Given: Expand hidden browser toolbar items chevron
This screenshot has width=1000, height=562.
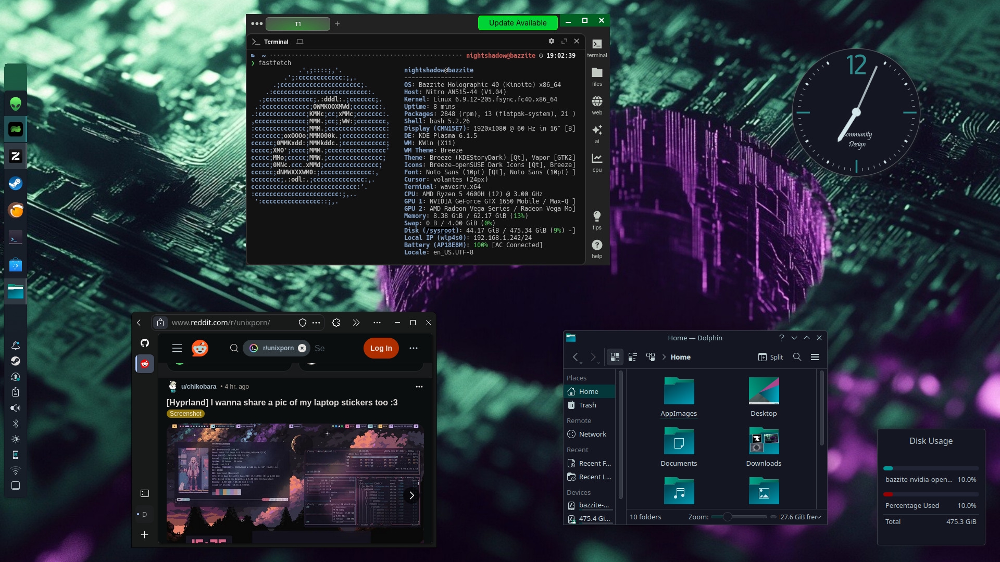Looking at the screenshot, I should (356, 323).
